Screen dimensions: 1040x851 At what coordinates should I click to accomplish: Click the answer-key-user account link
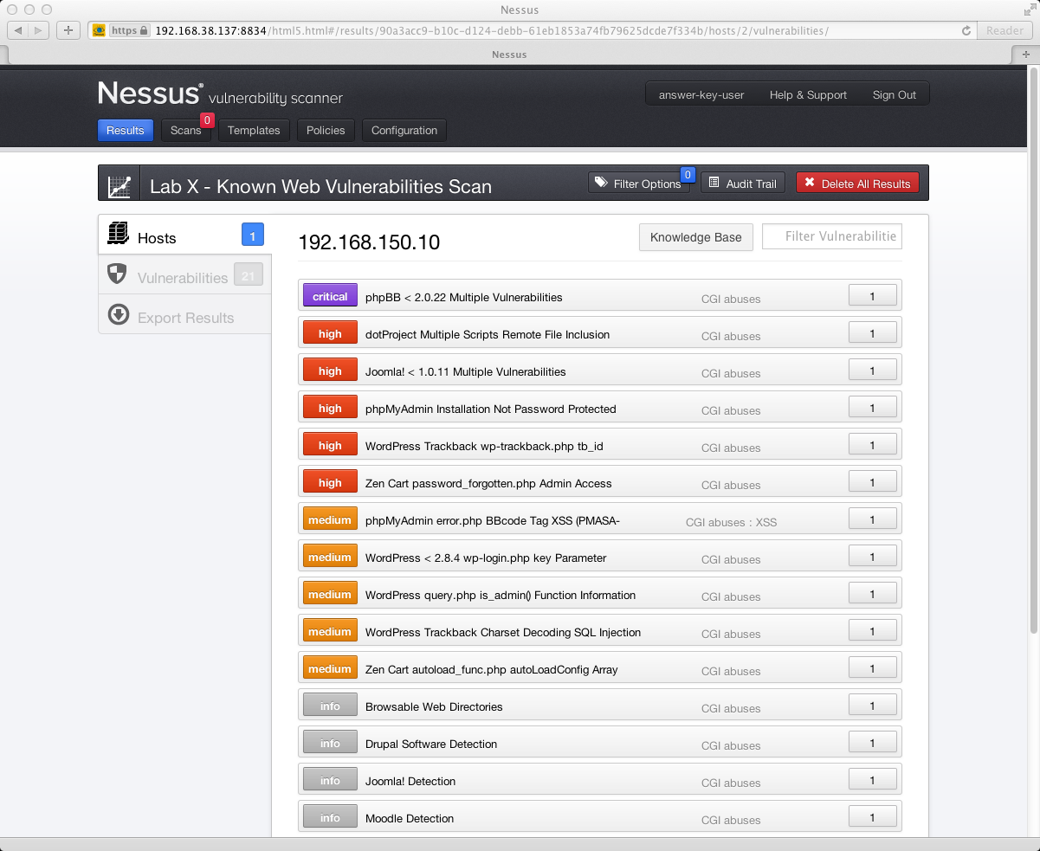point(701,94)
